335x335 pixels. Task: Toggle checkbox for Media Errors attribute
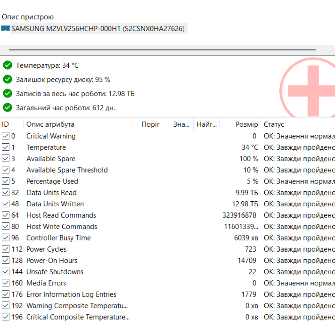6,283
